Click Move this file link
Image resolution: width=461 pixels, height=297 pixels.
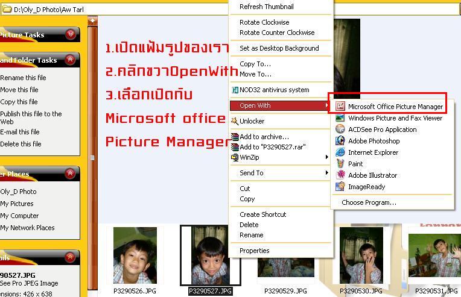click(19, 90)
